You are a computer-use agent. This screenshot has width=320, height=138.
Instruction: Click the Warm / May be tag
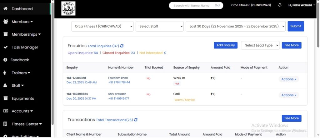pos(184,100)
